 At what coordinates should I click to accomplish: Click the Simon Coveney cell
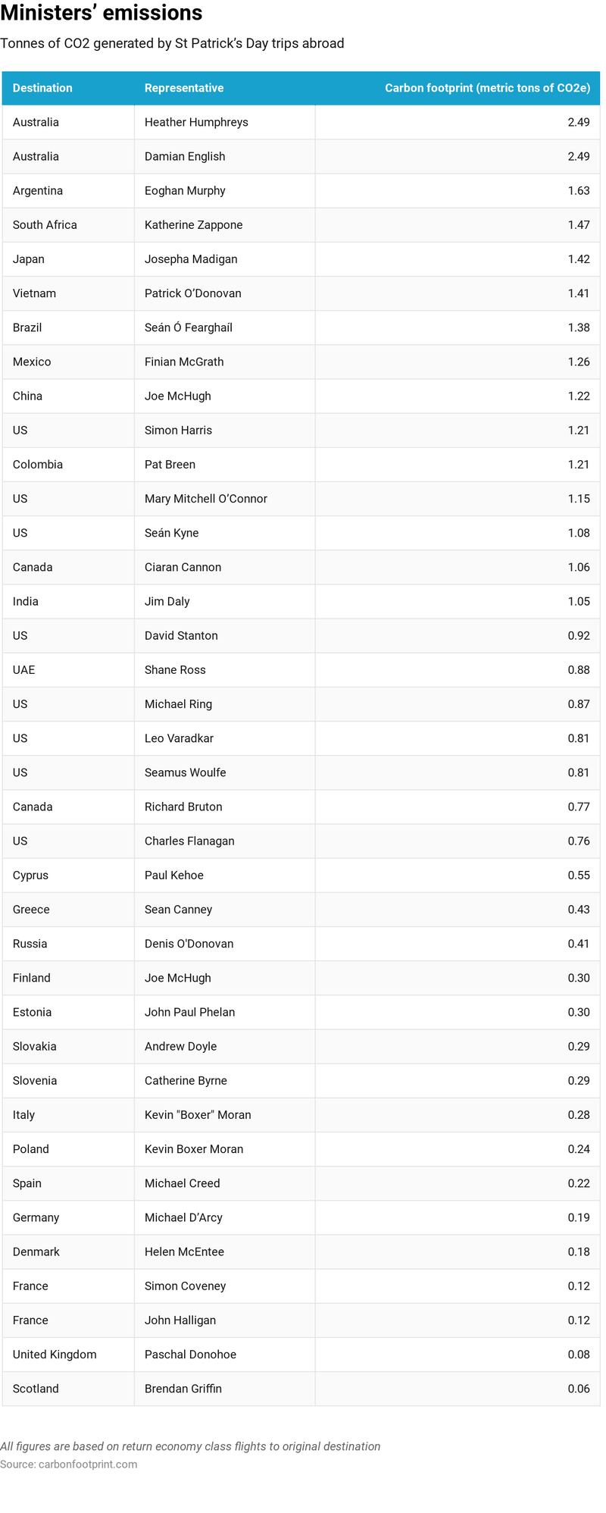pos(185,1286)
